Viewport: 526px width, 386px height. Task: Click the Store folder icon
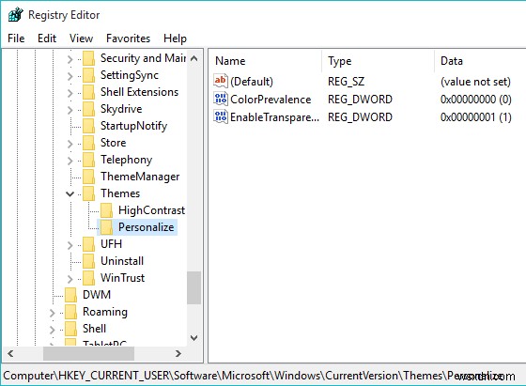pos(89,143)
